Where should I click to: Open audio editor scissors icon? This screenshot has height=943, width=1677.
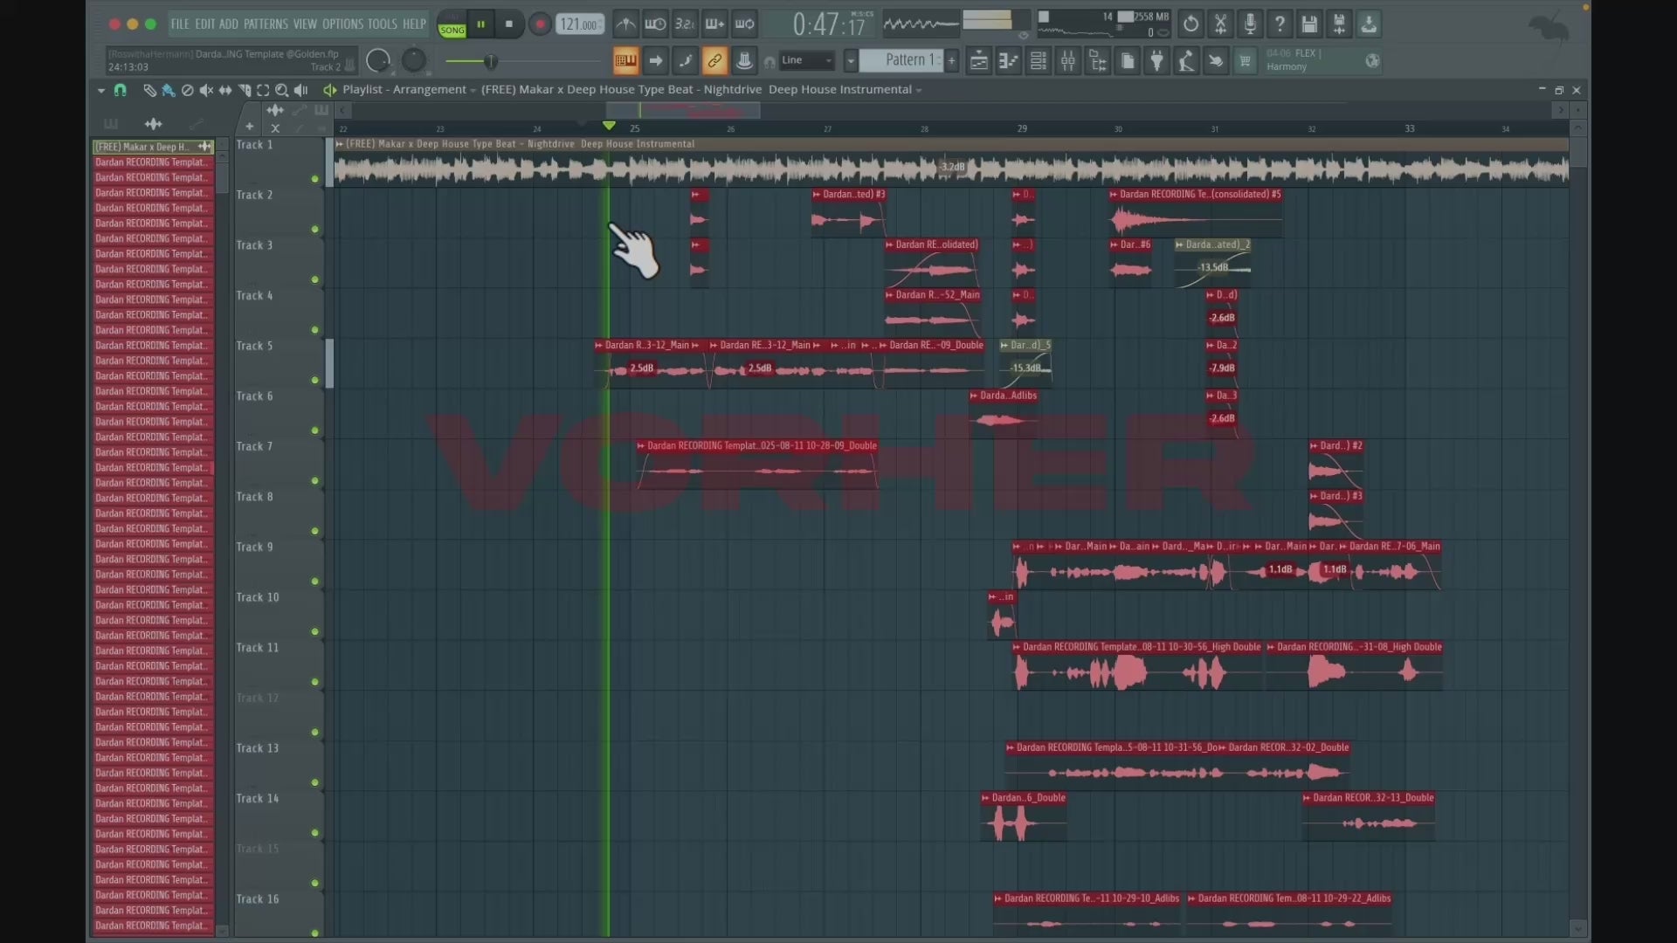pyautogui.click(x=1220, y=24)
